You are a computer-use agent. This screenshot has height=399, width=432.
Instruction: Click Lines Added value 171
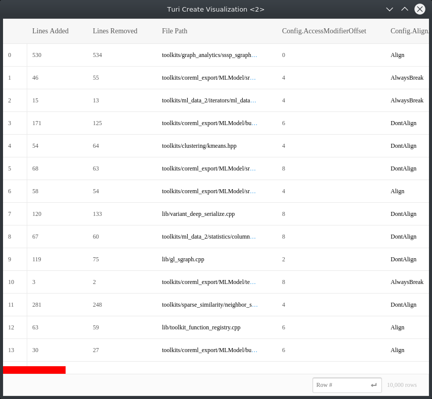tap(37, 123)
